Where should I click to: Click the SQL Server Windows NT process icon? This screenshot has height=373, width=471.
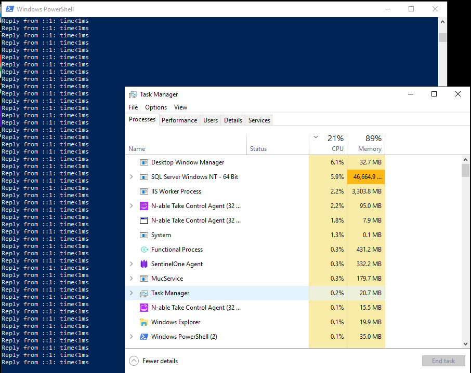click(144, 177)
